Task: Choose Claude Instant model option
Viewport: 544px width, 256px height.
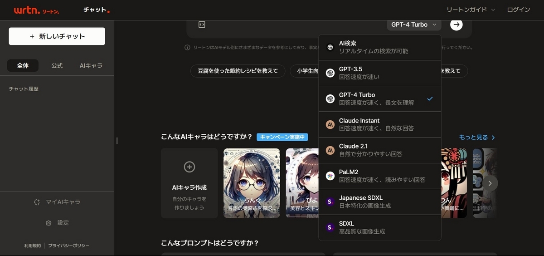Action: click(380, 124)
